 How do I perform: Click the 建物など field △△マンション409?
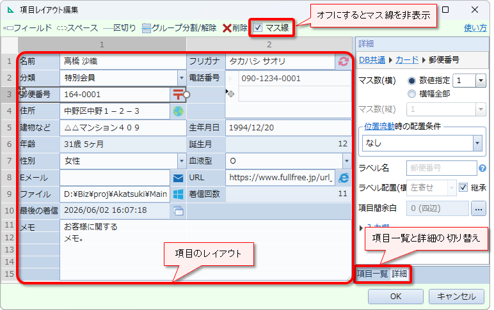click(123, 127)
